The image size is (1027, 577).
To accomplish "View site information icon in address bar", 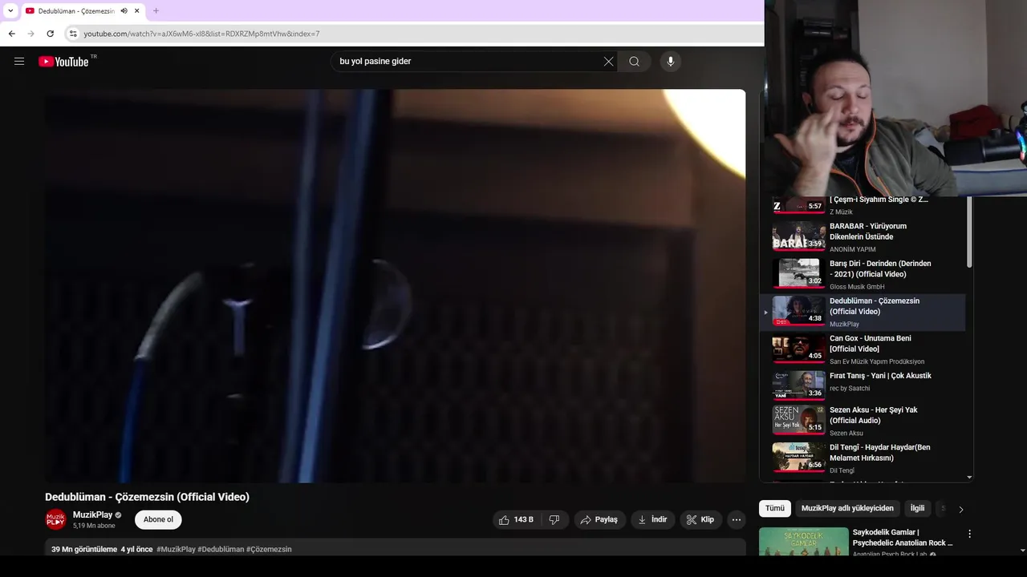I will (73, 34).
